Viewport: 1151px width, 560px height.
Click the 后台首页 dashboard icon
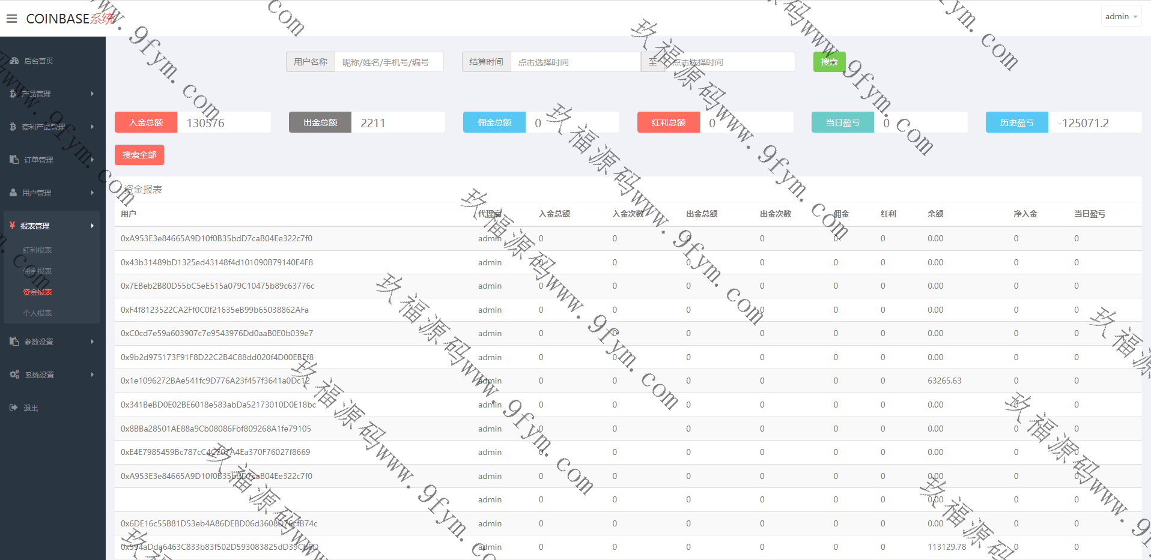click(x=14, y=61)
